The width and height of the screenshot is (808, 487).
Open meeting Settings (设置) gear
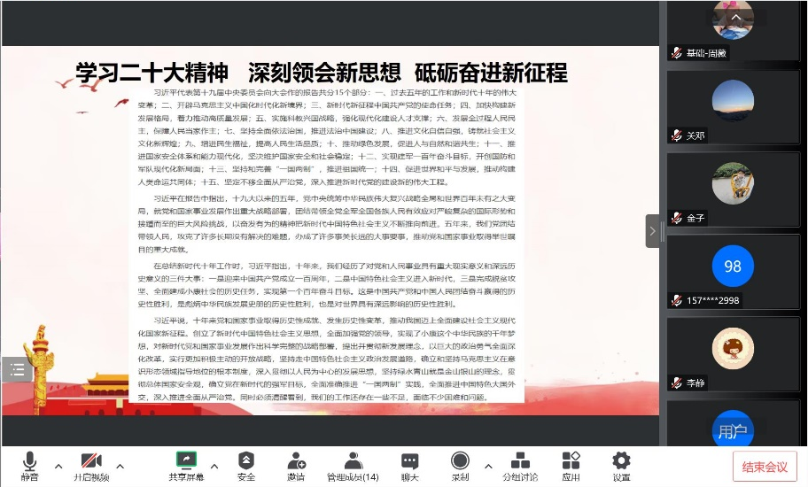(x=621, y=464)
